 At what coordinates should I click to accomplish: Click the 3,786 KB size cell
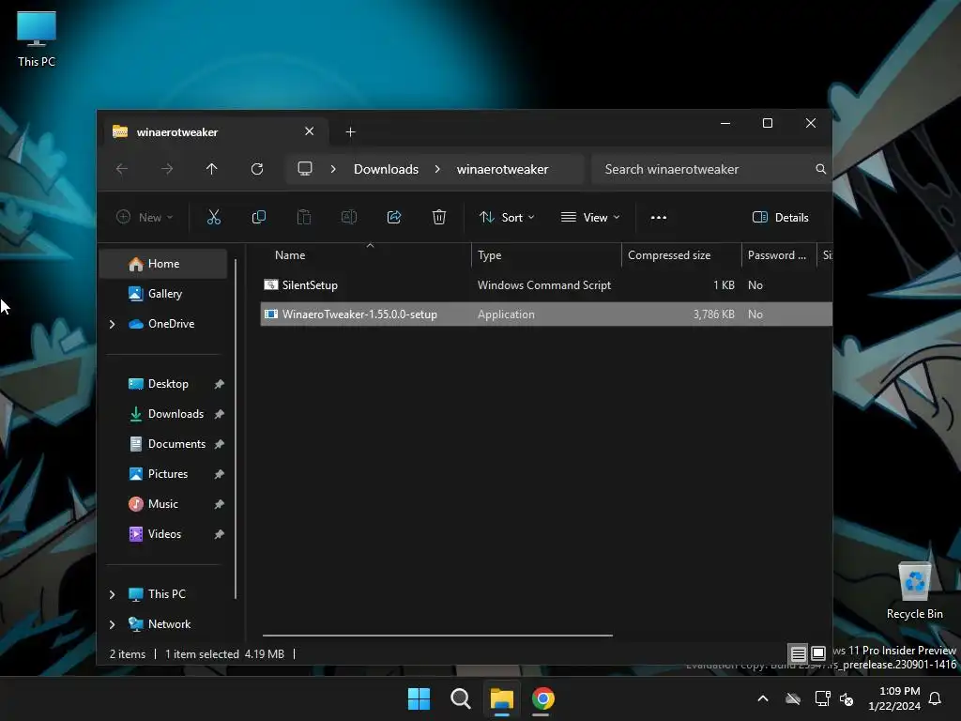pyautogui.click(x=713, y=314)
